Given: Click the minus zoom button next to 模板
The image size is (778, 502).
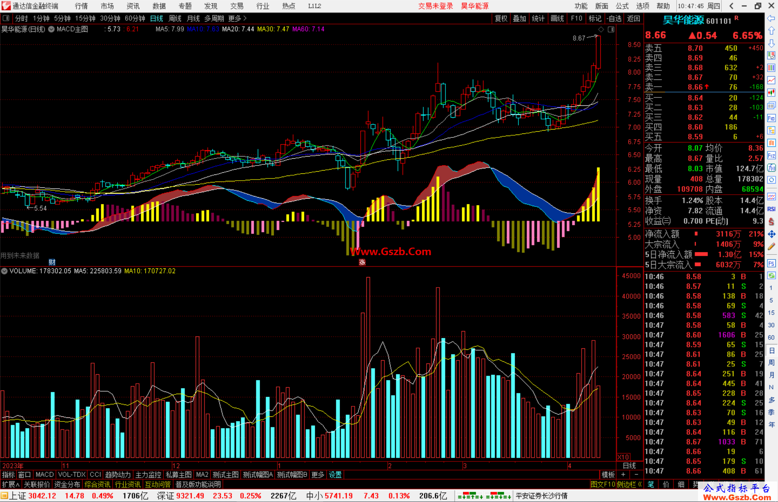Looking at the screenshot, I should pyautogui.click(x=636, y=475).
